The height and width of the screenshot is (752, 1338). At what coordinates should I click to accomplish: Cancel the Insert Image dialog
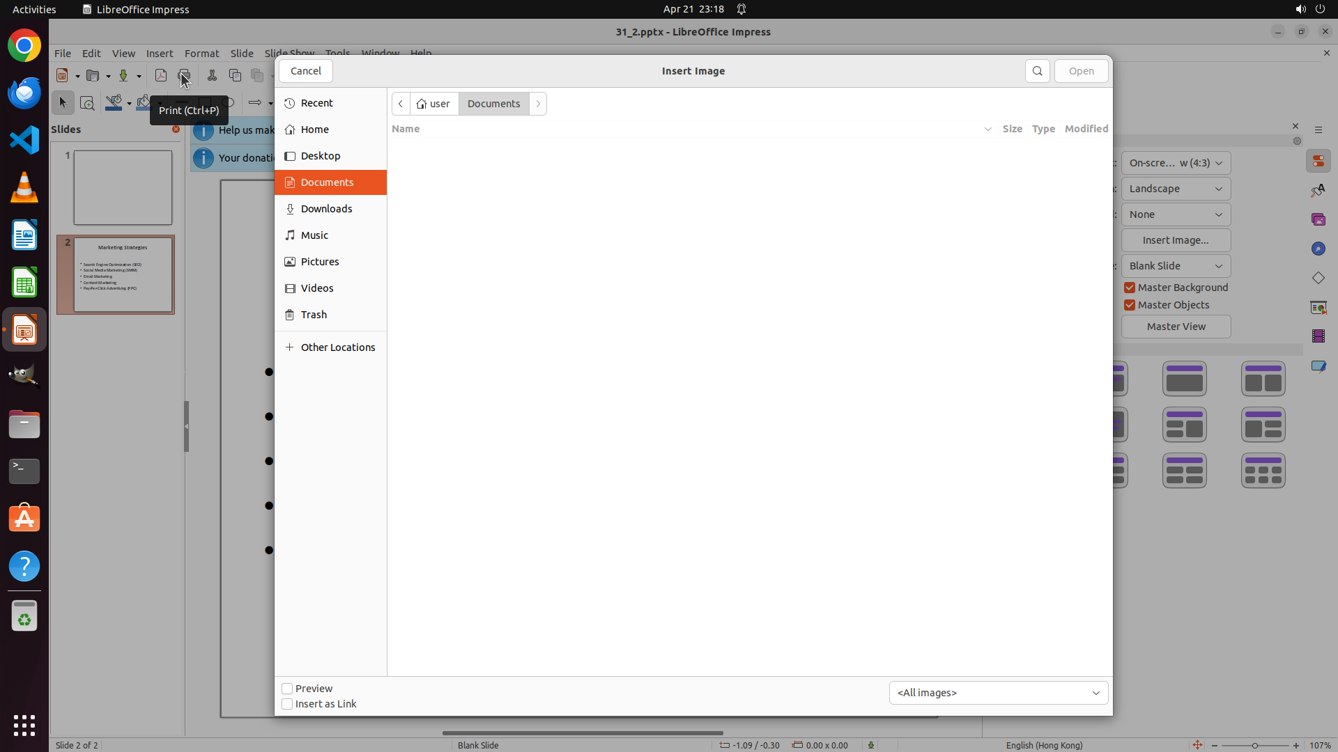coord(305,71)
